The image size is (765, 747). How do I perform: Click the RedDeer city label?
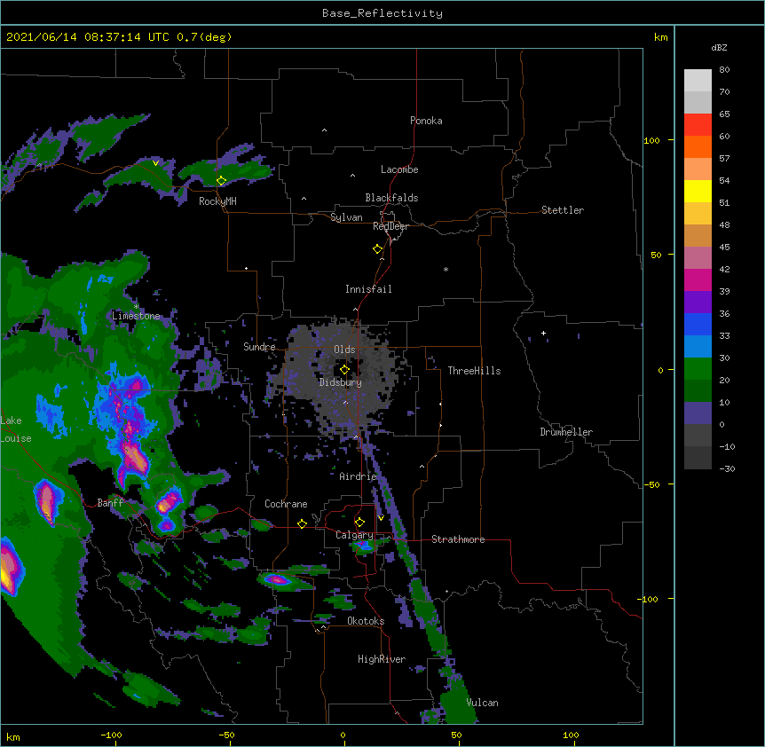click(x=390, y=226)
